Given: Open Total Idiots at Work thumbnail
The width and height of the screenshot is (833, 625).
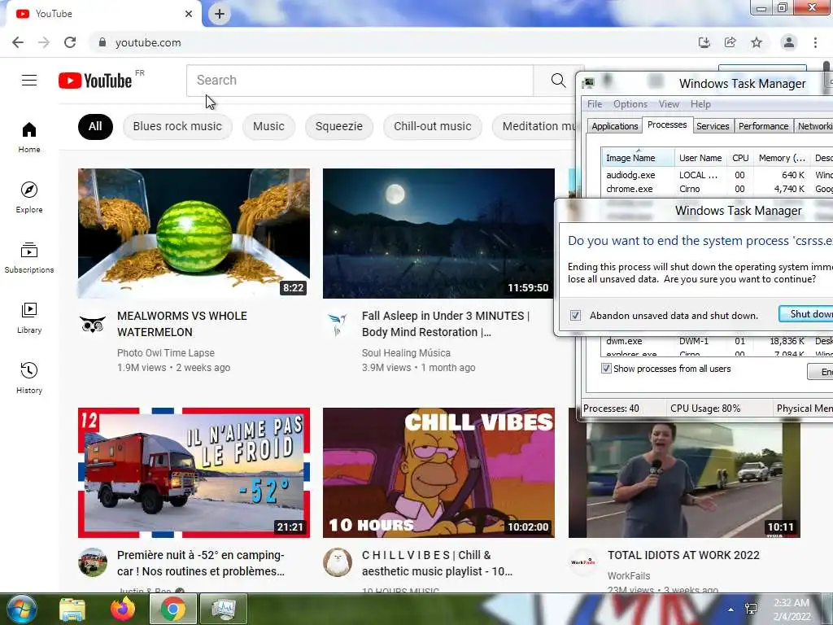Looking at the screenshot, I should (684, 479).
